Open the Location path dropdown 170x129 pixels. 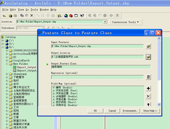(105, 22)
